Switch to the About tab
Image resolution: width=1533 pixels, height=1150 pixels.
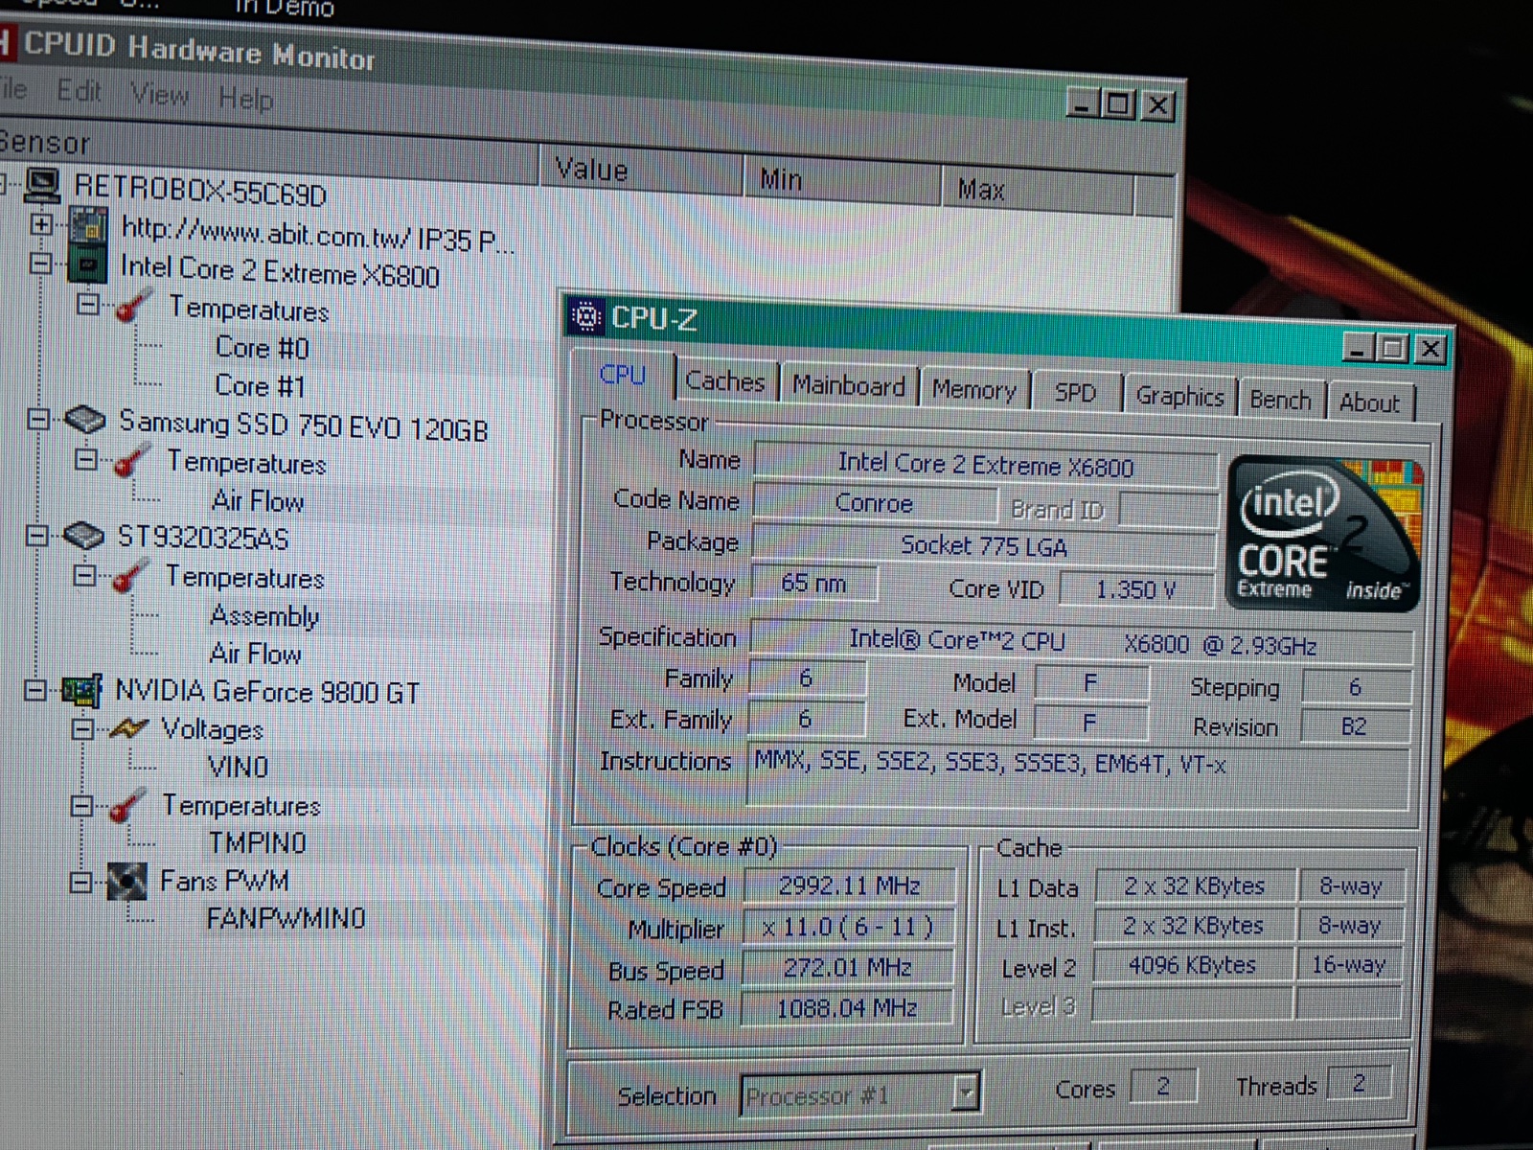tap(1369, 402)
